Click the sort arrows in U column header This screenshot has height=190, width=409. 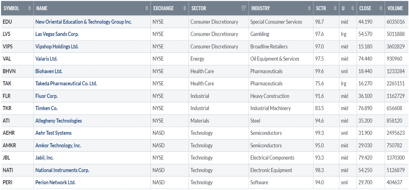pos(353,8)
